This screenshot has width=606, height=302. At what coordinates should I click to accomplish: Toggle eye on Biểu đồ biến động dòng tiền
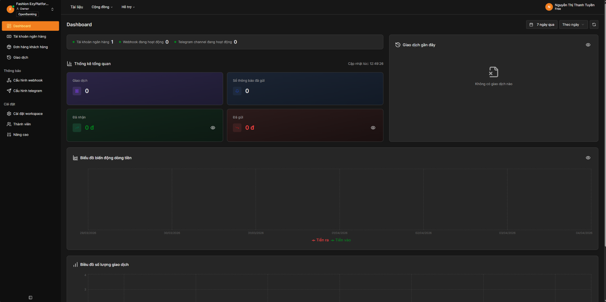[588, 158]
